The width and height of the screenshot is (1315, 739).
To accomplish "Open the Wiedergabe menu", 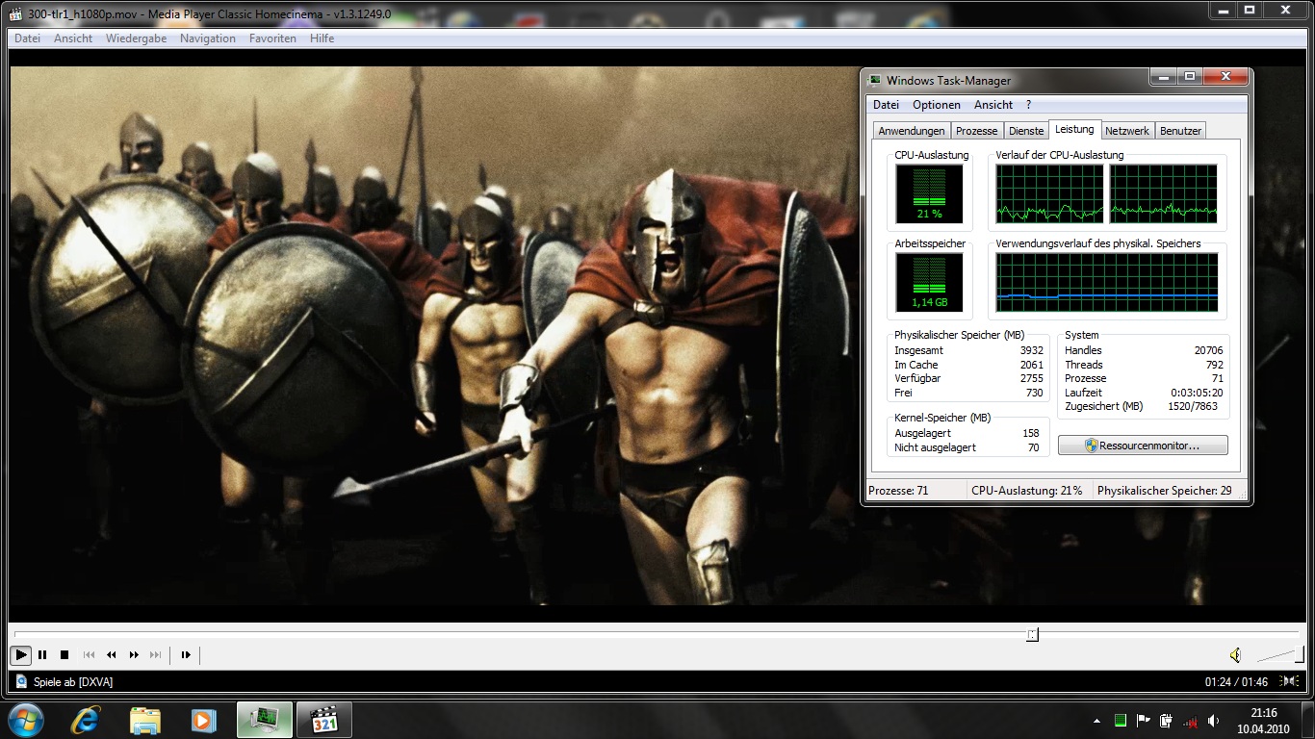I will pyautogui.click(x=136, y=38).
